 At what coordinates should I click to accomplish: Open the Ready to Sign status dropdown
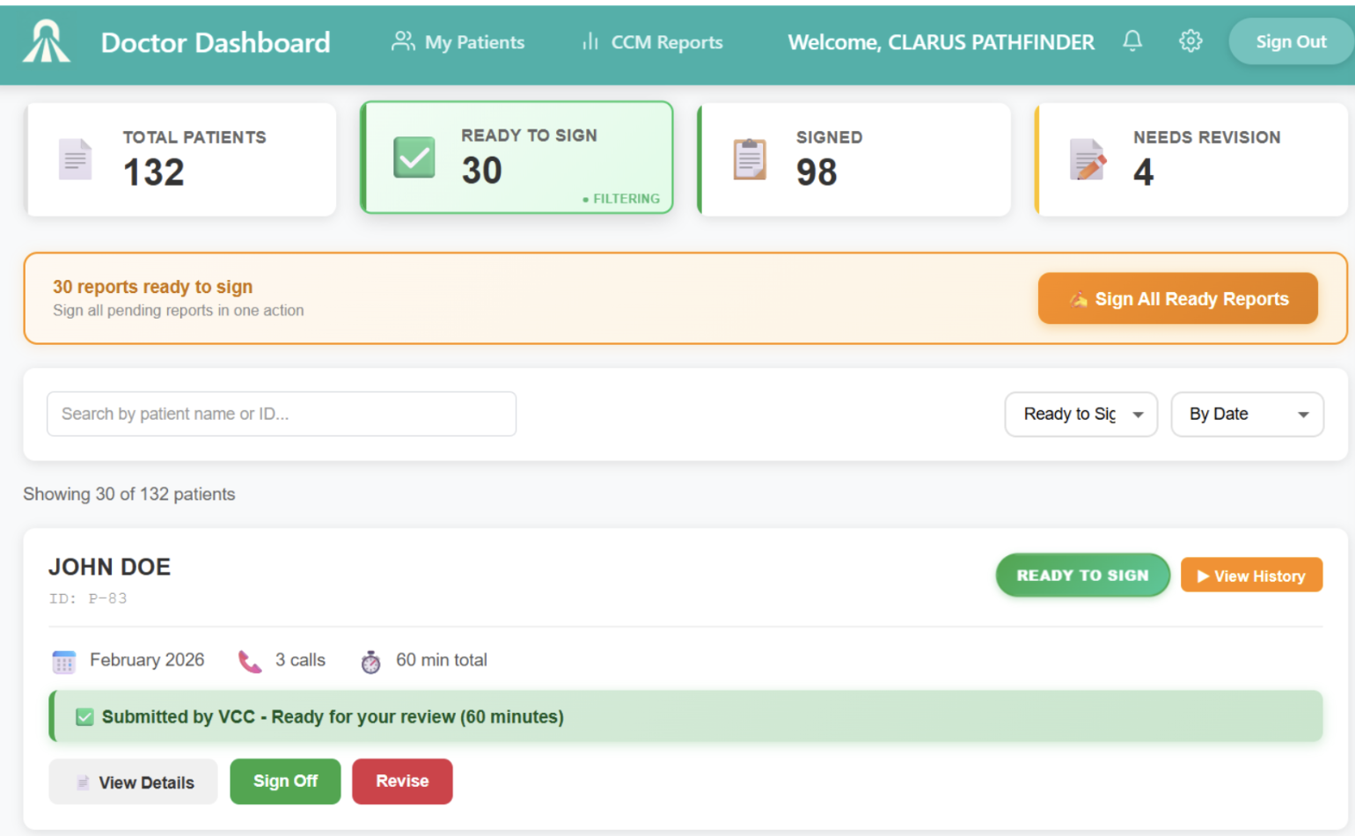1080,414
